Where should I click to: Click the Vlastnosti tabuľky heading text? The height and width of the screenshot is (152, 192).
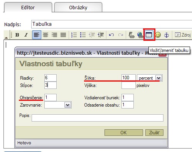[x=51, y=63]
